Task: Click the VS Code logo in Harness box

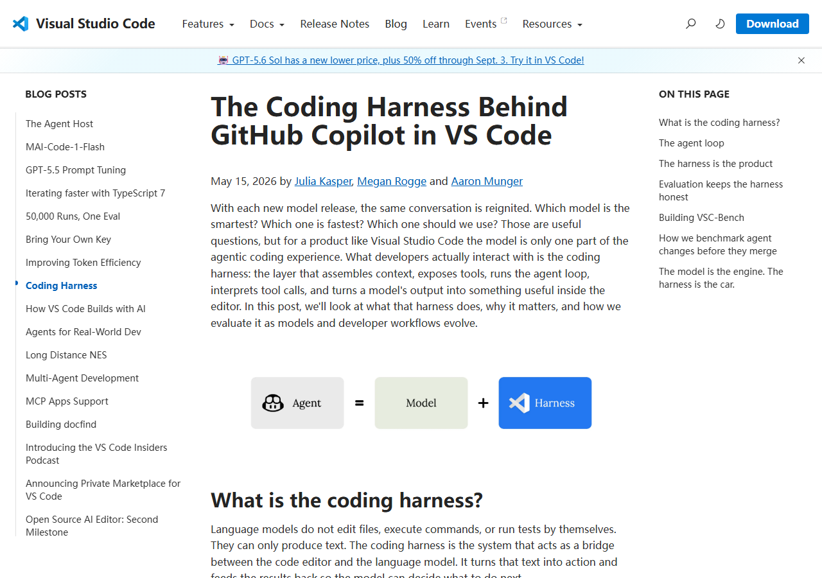Action: point(519,403)
